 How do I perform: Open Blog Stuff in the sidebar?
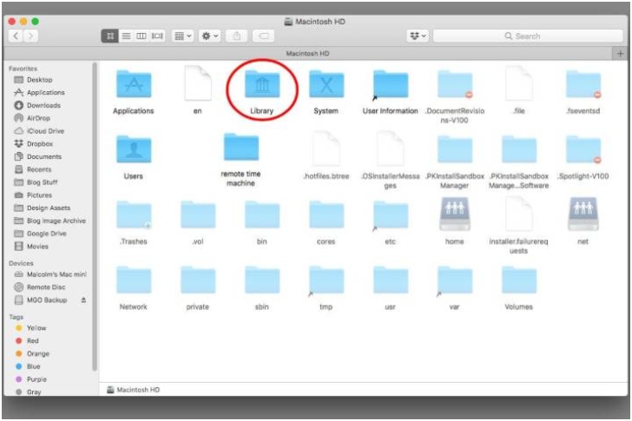pos(36,182)
